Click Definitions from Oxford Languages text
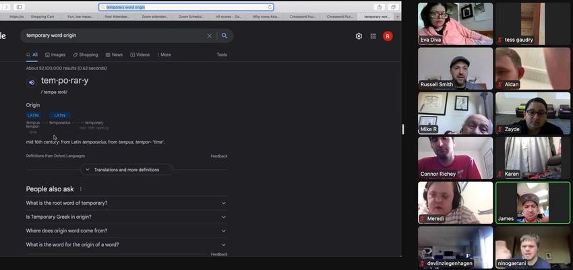573x270 pixels. pyautogui.click(x=55, y=156)
